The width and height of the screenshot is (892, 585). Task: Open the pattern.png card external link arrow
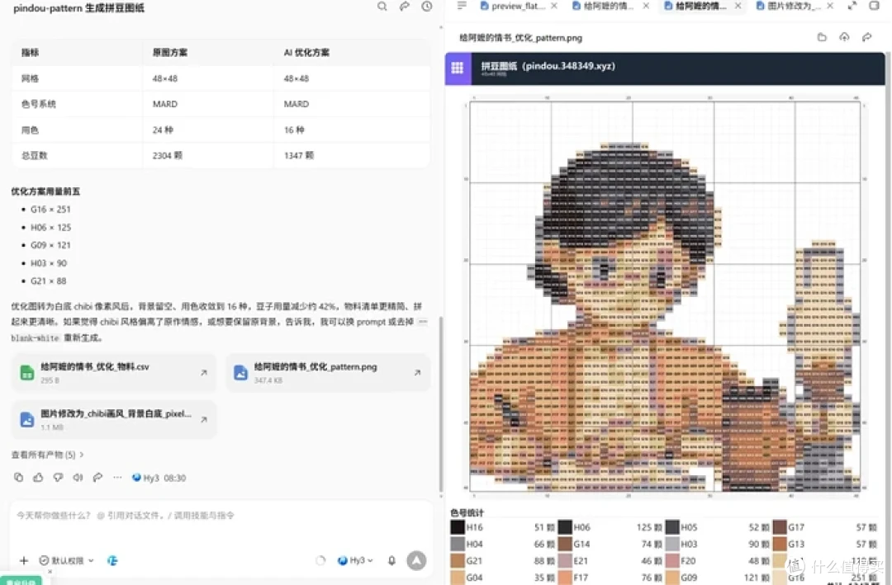(x=417, y=373)
